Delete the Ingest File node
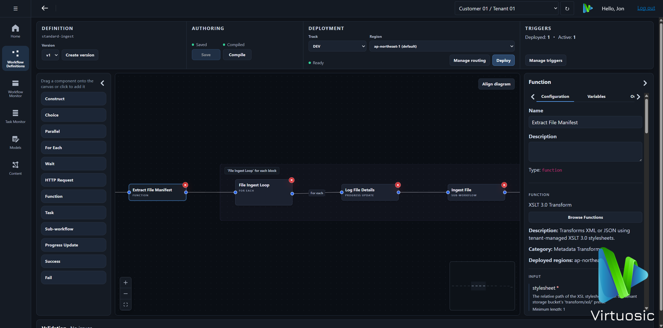The height and width of the screenshot is (328, 663). (x=504, y=185)
